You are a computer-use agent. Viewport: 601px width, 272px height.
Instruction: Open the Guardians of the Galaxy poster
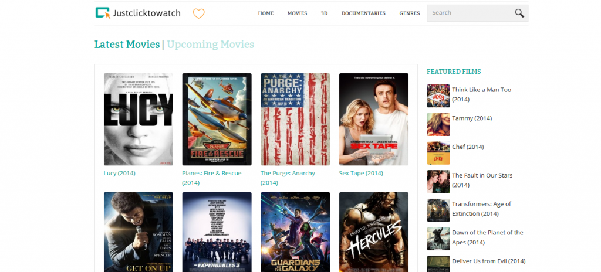point(295,232)
